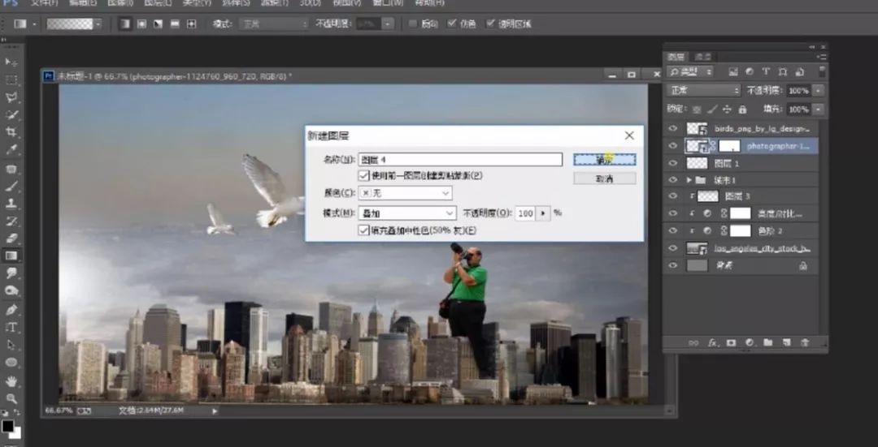The width and height of the screenshot is (878, 447).
Task: Click the 取消 cancel button
Action: pos(605,178)
